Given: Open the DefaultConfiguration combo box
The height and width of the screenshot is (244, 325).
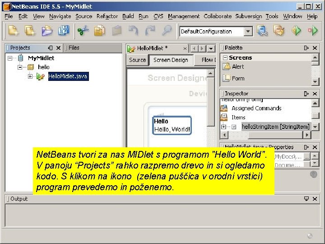Looking at the screenshot, I should coord(248,32).
